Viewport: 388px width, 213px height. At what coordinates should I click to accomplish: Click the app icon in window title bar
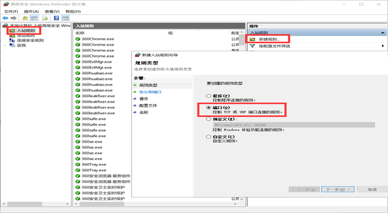pos(6,4)
